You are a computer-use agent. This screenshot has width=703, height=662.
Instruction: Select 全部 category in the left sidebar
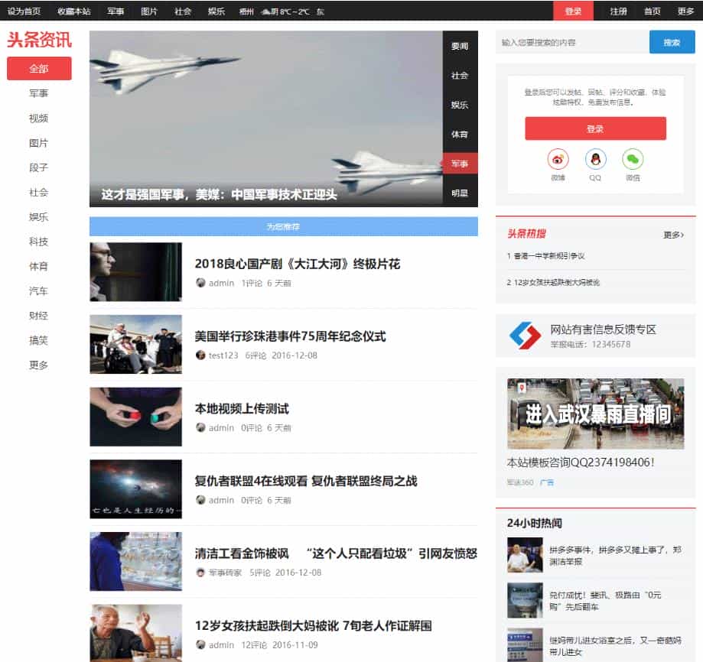pos(39,69)
